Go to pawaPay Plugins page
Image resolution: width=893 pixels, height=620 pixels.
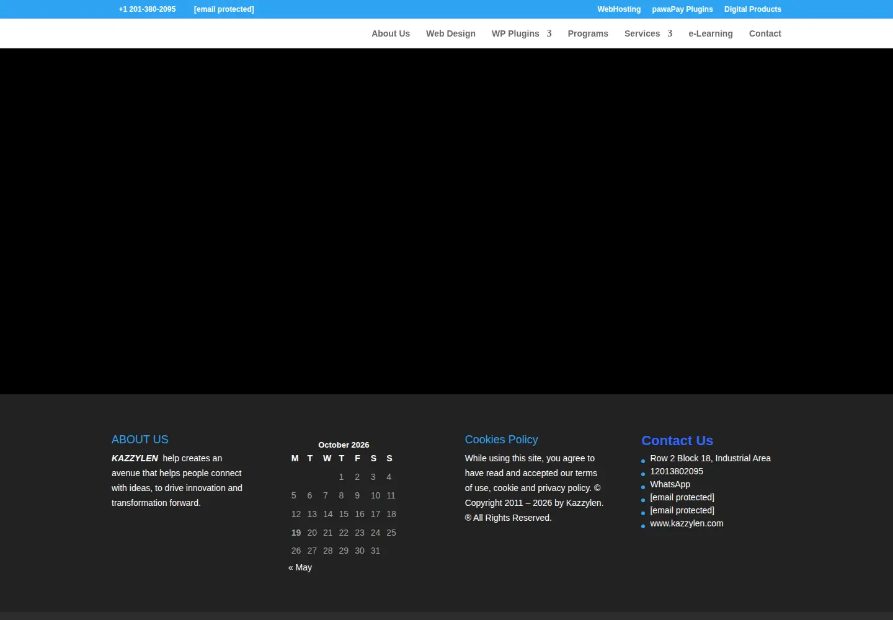tap(682, 9)
